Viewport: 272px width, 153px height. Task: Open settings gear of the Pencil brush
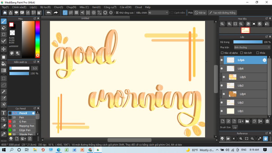tap(33, 113)
